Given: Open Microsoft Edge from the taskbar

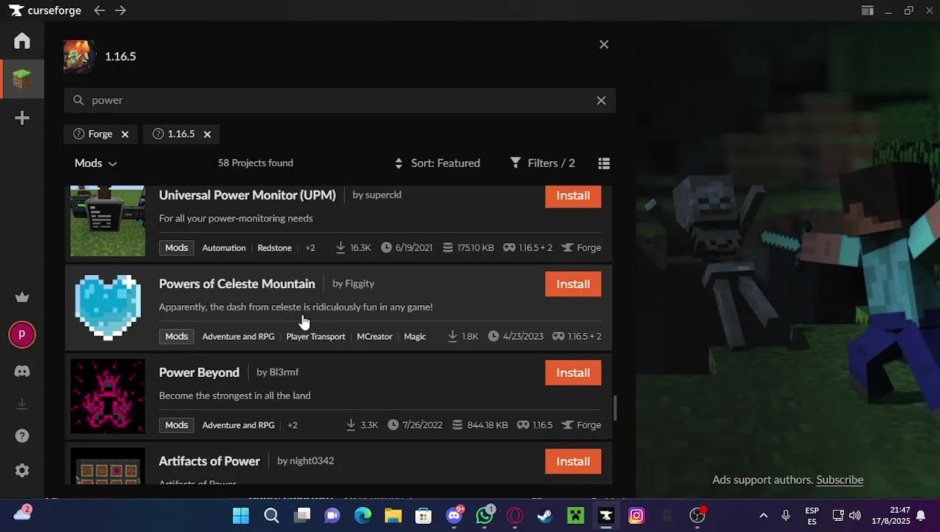Looking at the screenshot, I should [363, 516].
